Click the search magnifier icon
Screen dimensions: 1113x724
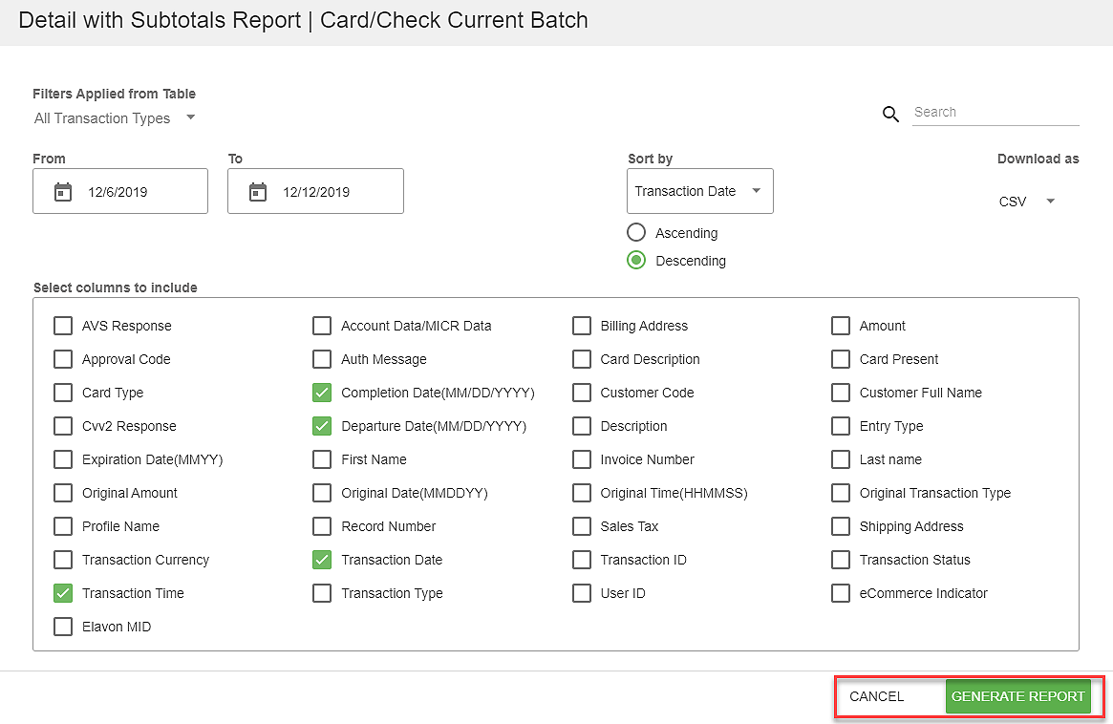(x=890, y=115)
